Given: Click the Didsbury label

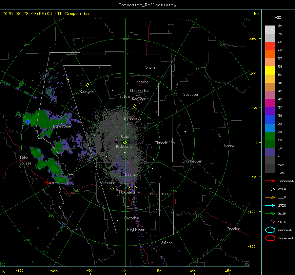Looking at the screenshot, I should (x=124, y=146).
